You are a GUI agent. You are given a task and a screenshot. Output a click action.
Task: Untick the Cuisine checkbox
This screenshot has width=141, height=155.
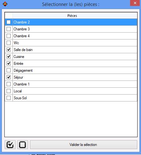(8, 57)
